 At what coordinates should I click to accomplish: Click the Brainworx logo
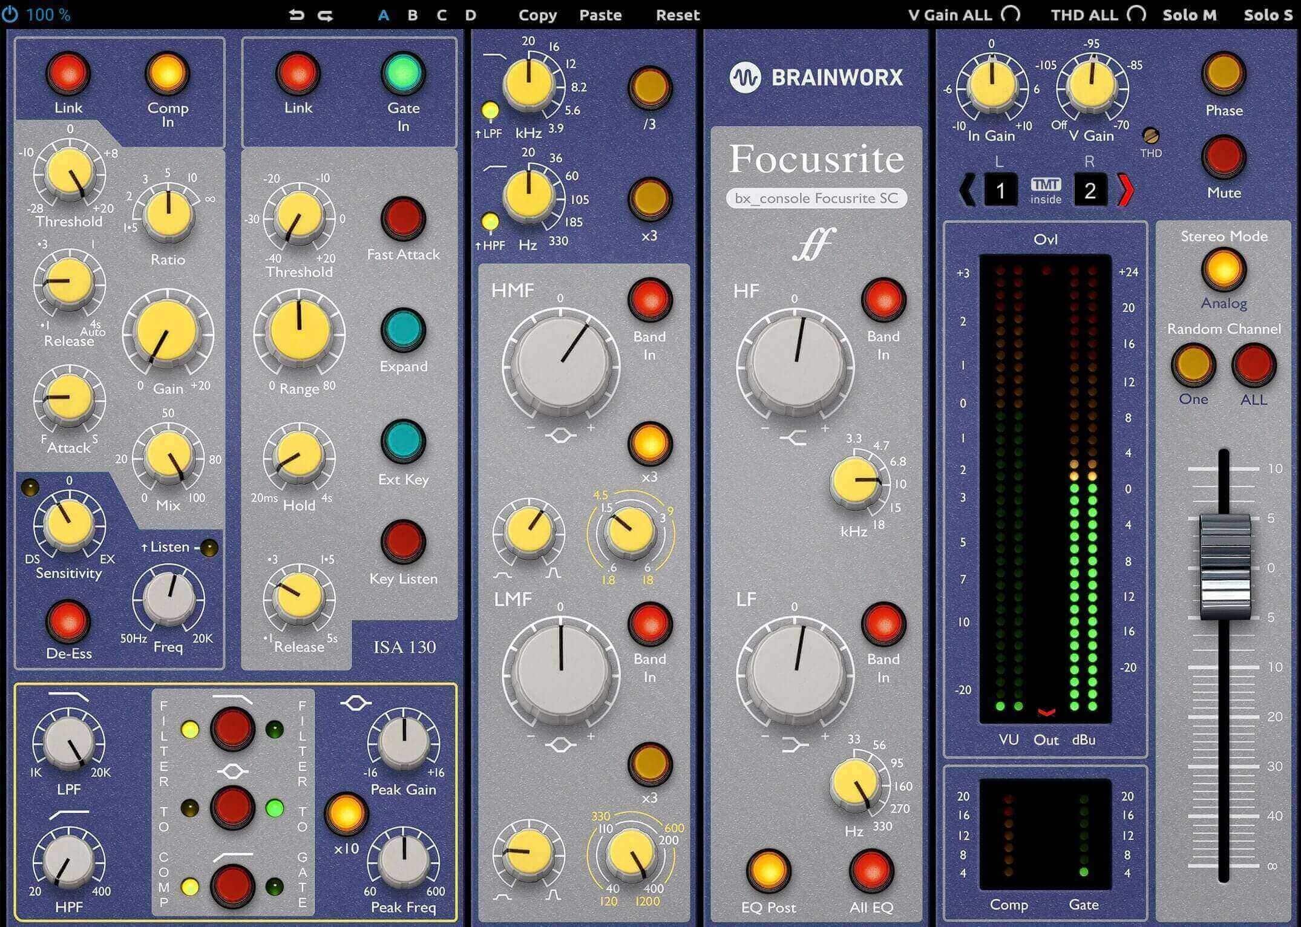point(816,77)
